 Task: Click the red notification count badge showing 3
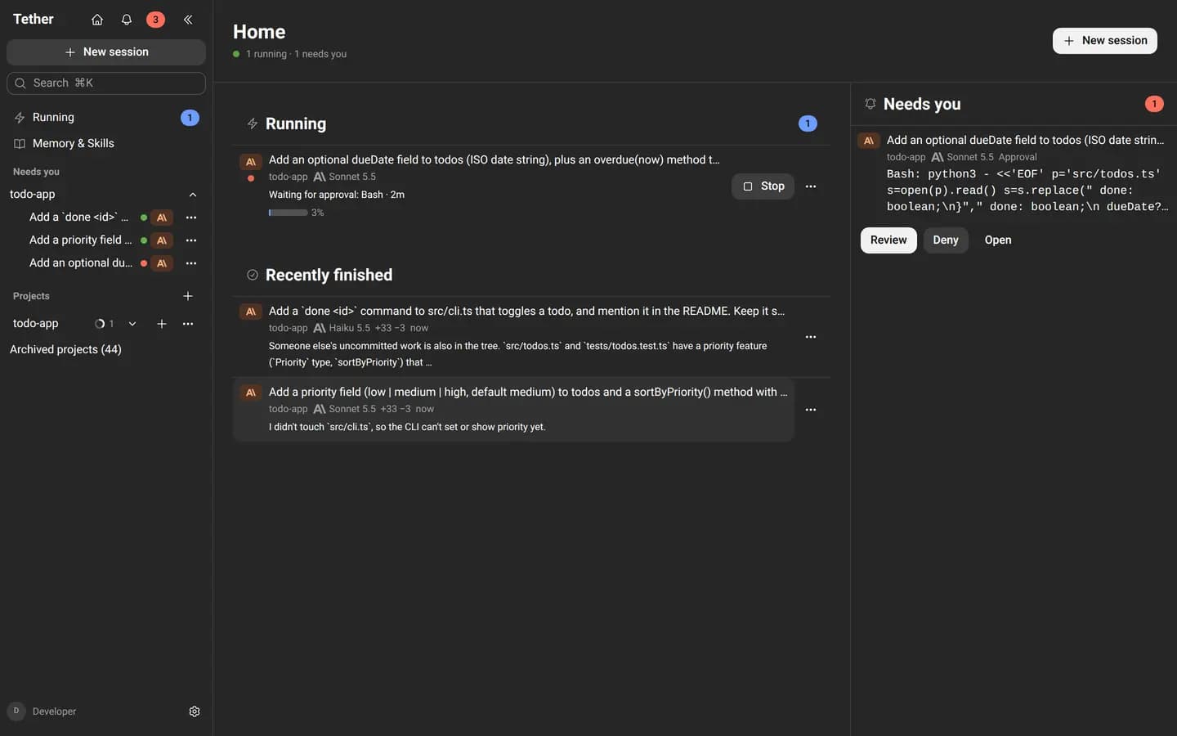click(x=155, y=20)
